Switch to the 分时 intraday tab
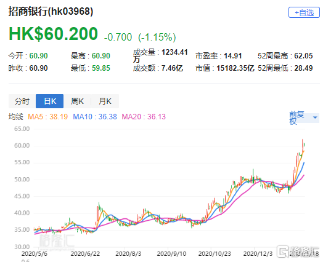The height and width of the screenshot is (262, 323). click(x=22, y=101)
